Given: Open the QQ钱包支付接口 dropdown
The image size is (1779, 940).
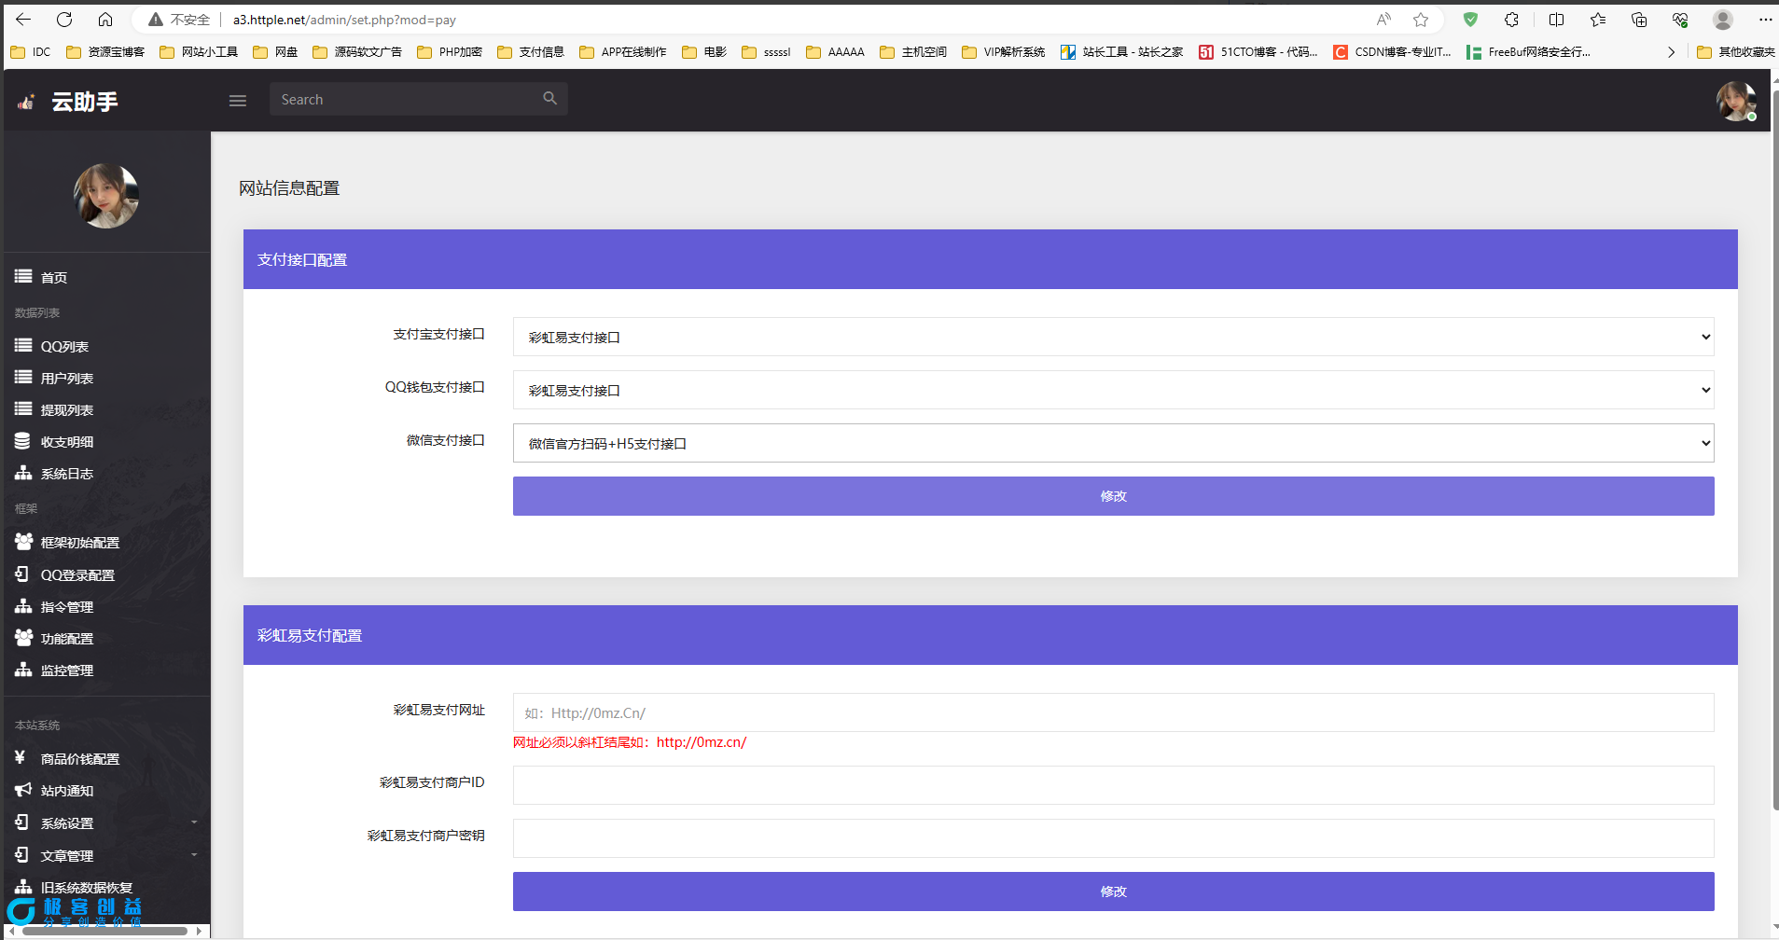Looking at the screenshot, I should coord(1112,390).
